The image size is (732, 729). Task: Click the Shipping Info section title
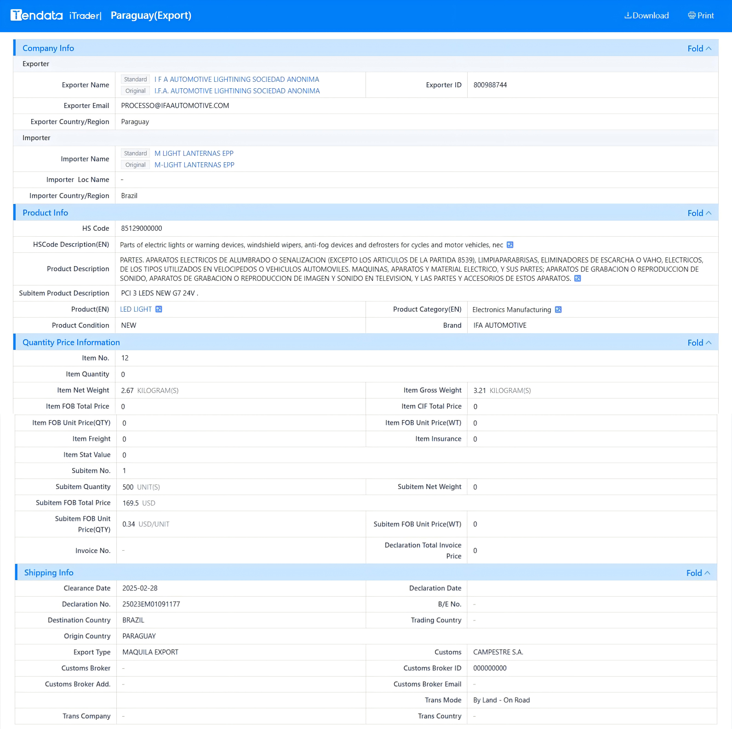[49, 573]
